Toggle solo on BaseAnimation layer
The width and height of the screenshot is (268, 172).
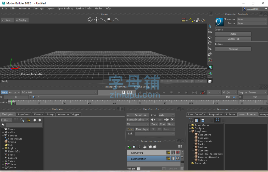[x=173, y=158]
